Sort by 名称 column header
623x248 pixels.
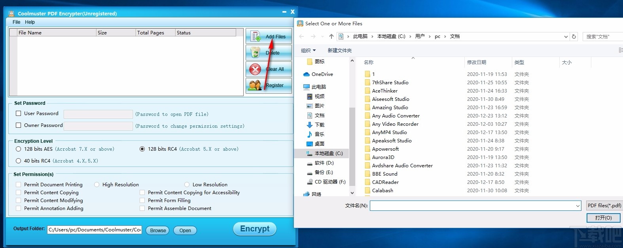(x=413, y=62)
